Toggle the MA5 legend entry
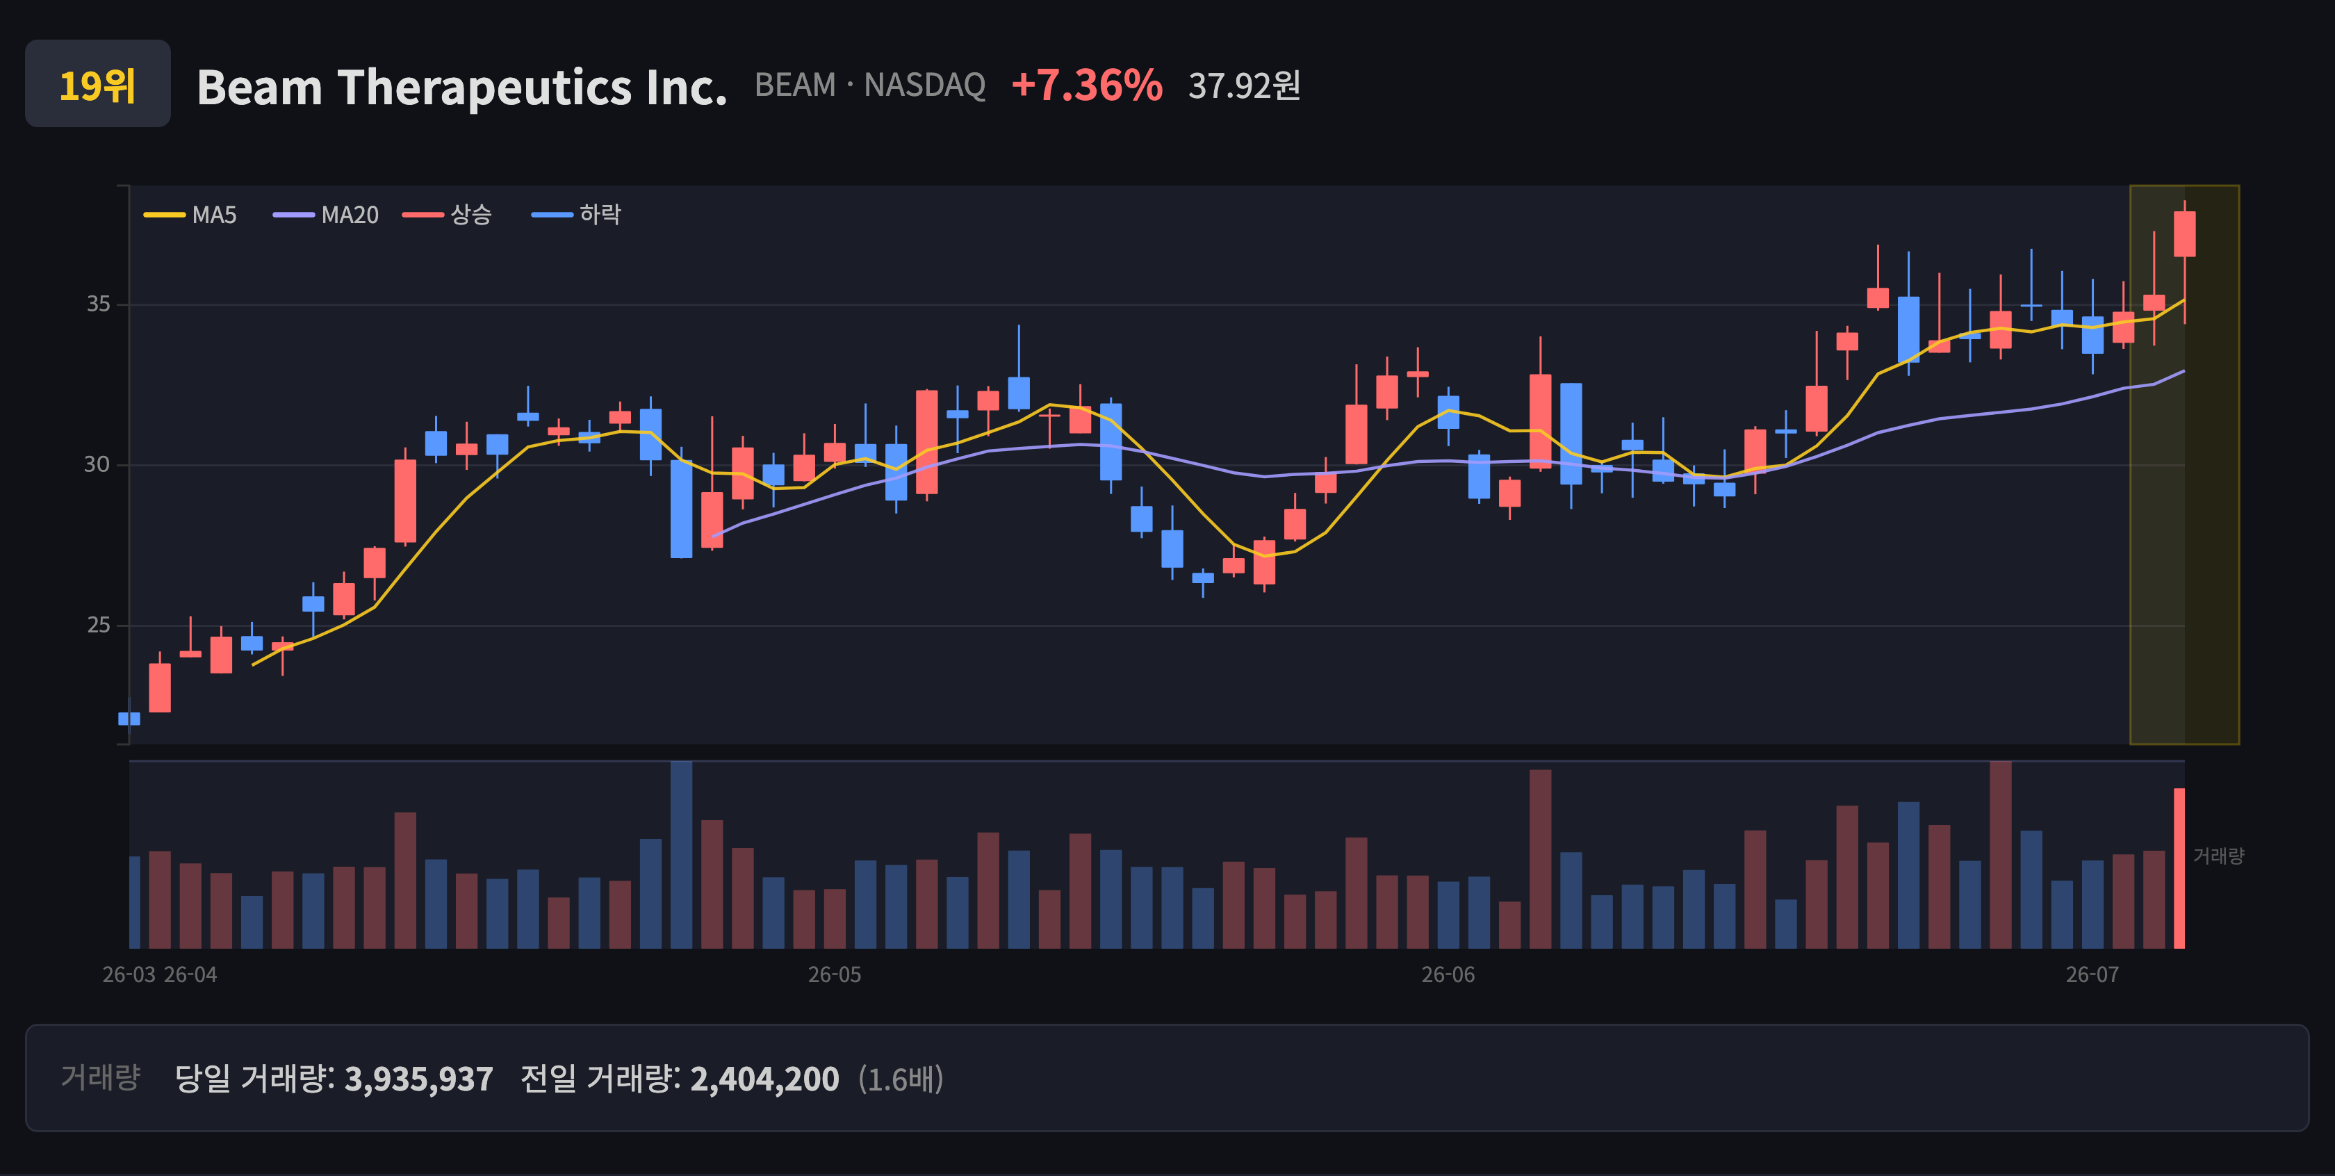This screenshot has height=1176, width=2335. click(x=190, y=215)
